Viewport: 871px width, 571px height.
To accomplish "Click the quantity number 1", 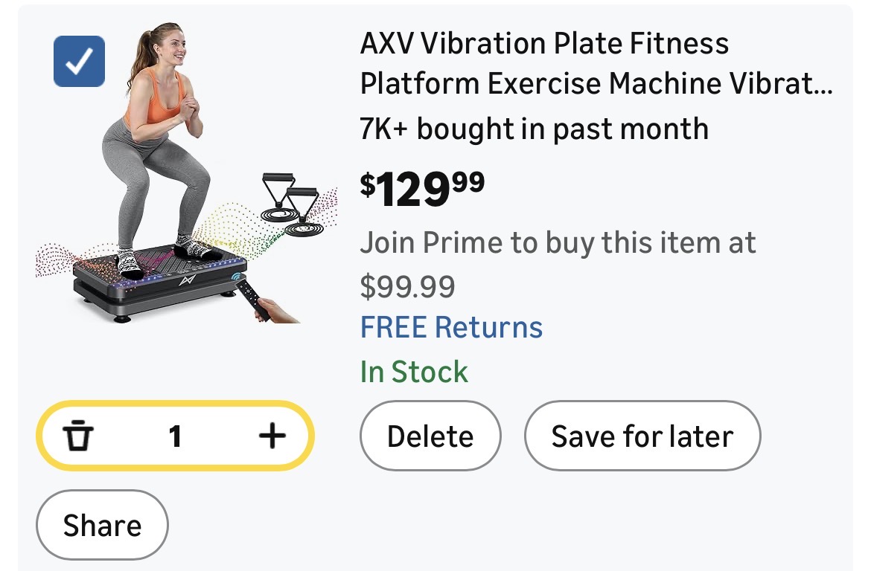I will (175, 436).
